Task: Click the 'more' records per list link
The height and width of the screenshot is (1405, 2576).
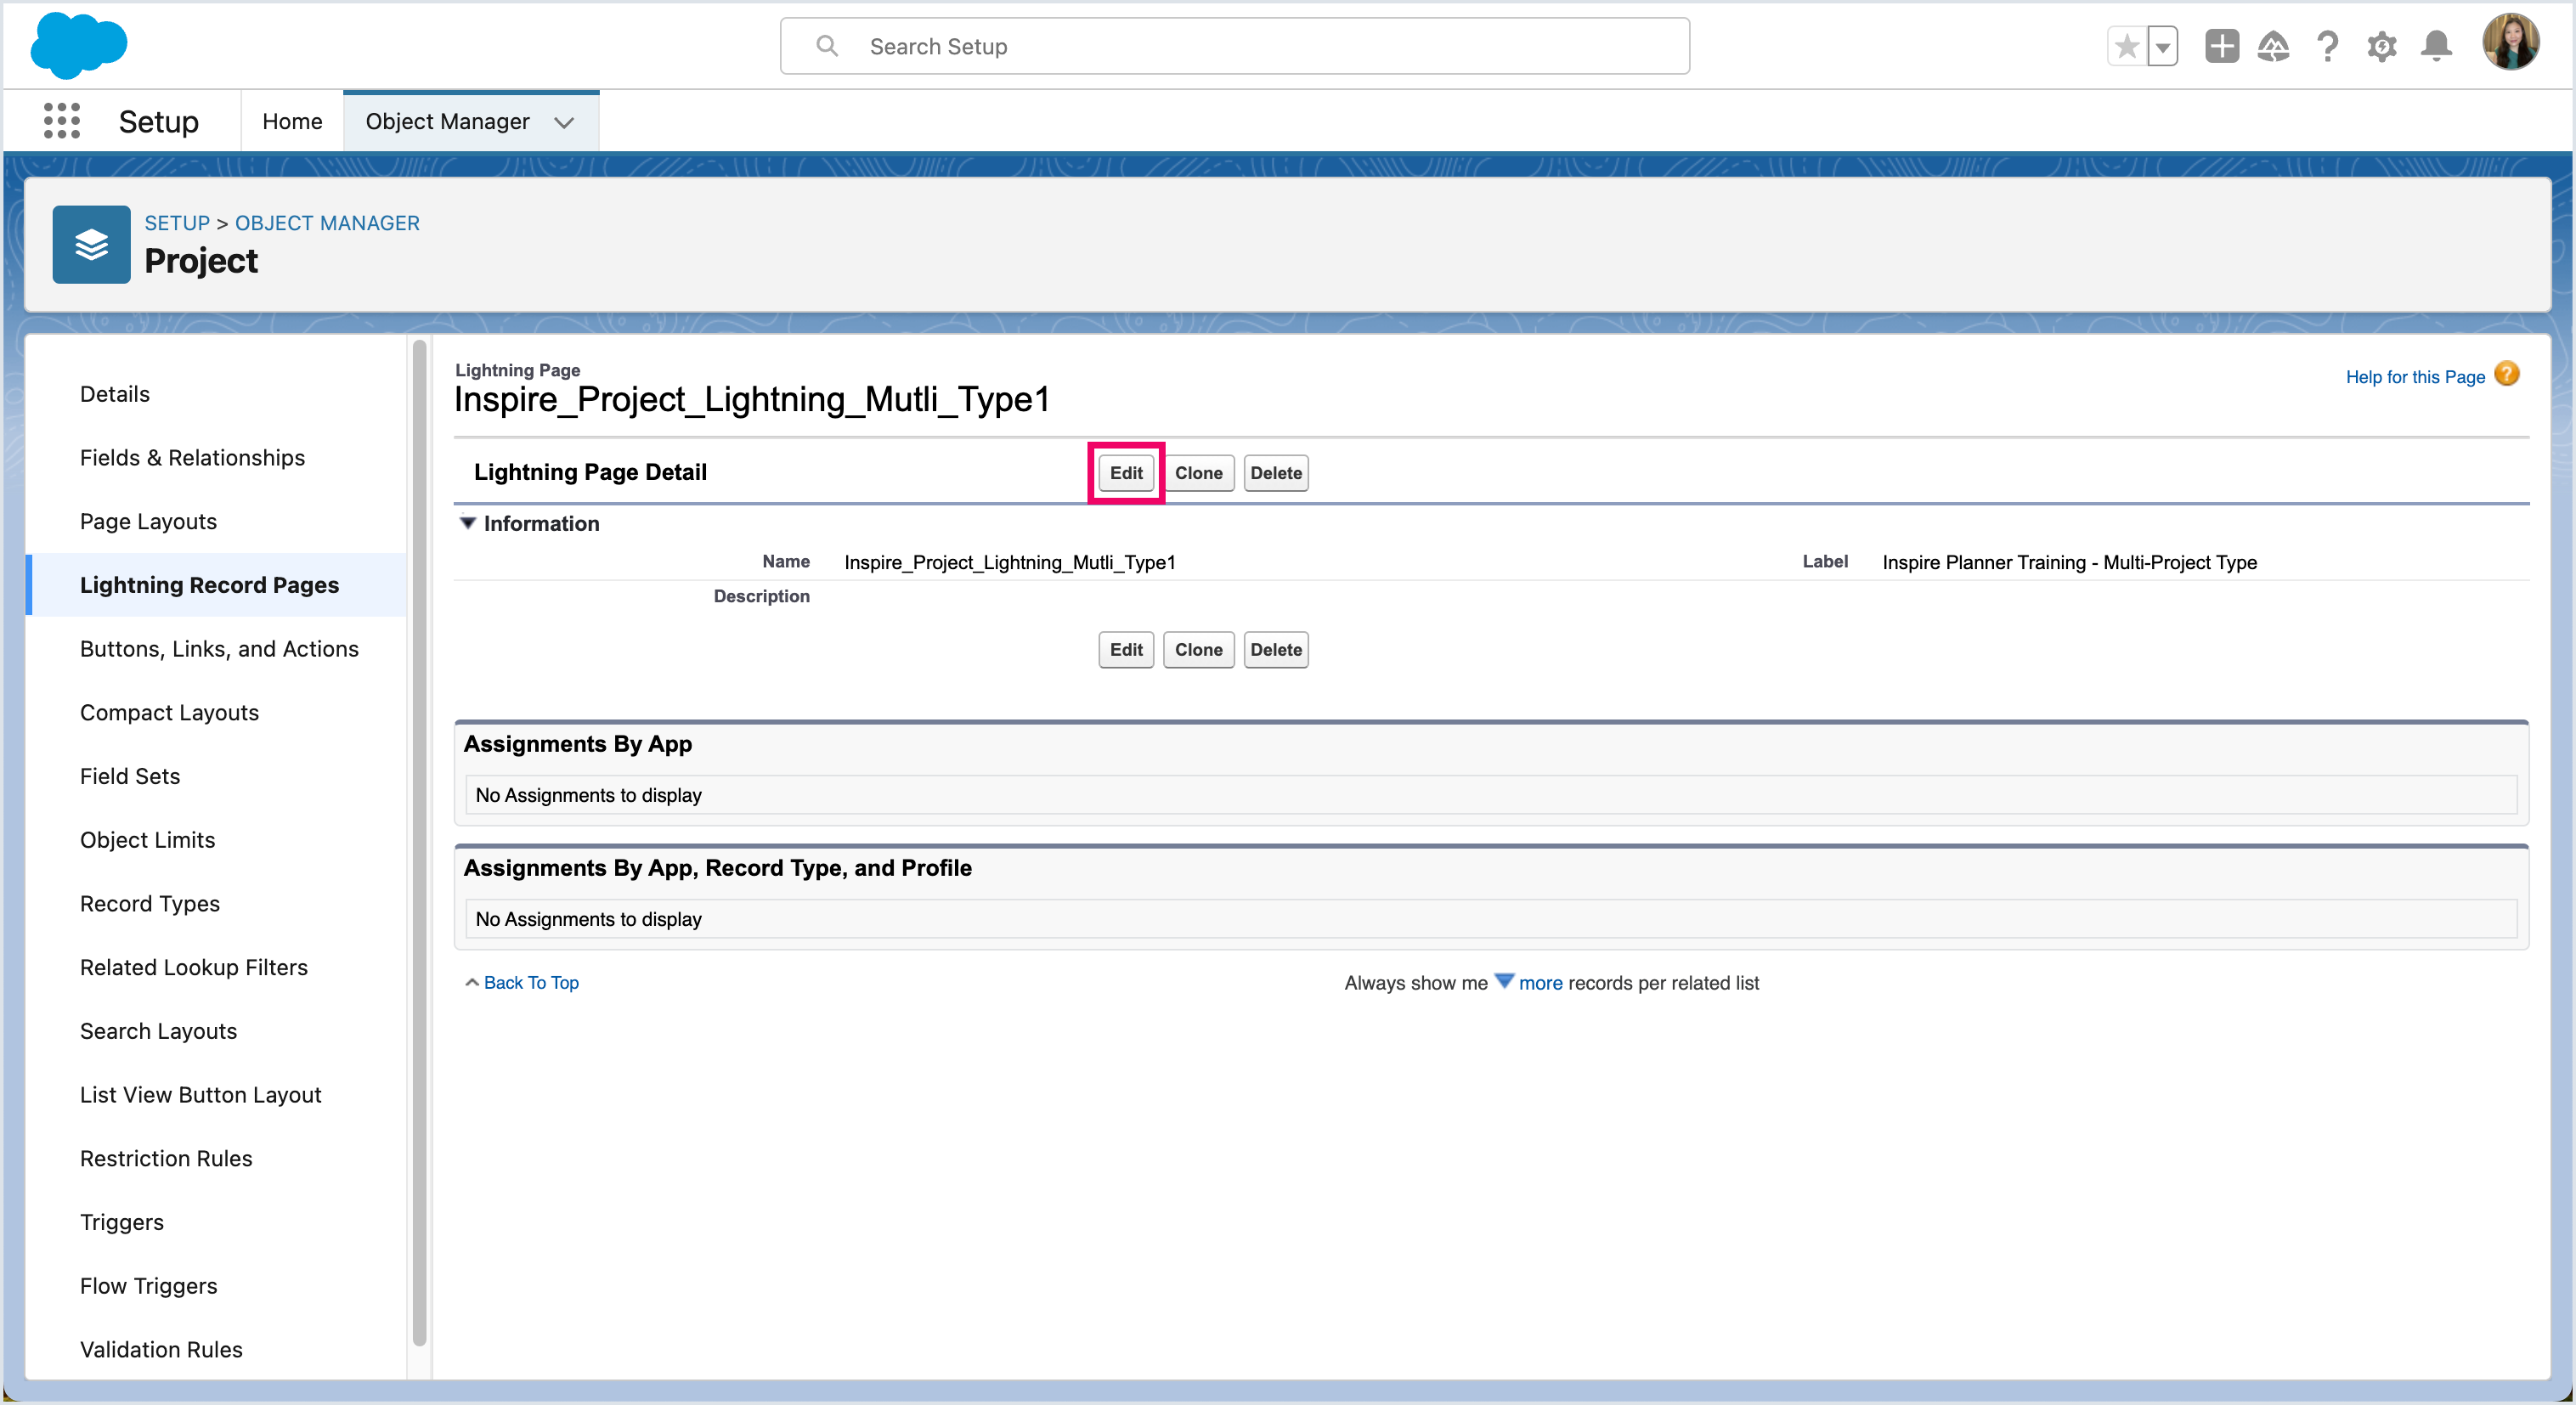Action: [x=1540, y=983]
